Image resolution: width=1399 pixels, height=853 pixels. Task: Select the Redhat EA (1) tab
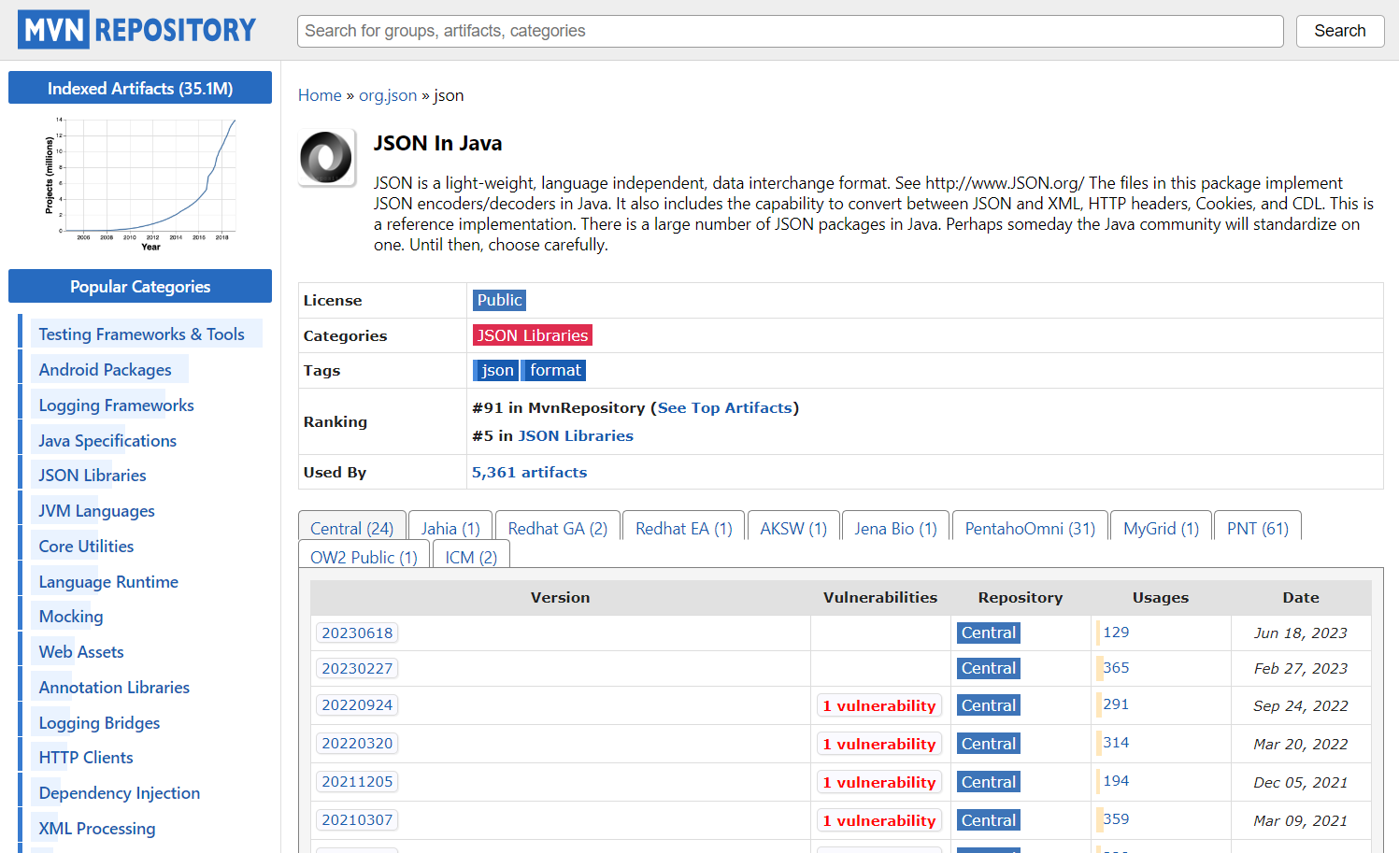pos(684,528)
